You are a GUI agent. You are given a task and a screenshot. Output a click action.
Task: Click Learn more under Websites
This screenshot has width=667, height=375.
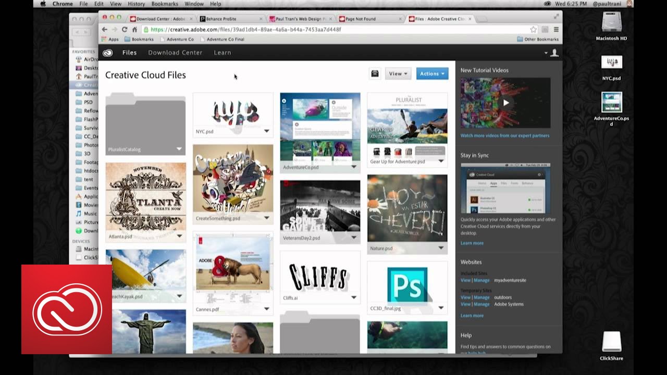point(472,316)
